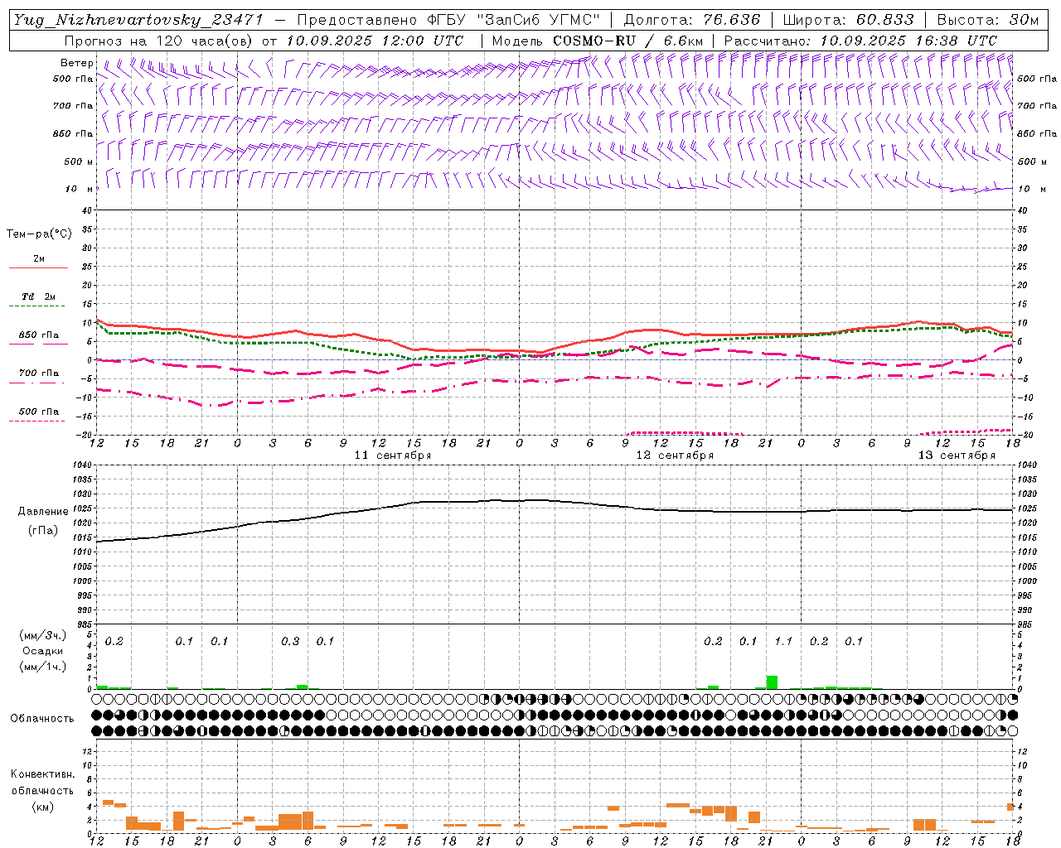Select the Прогноз на 120 часа(ов) text

[x=160, y=41]
